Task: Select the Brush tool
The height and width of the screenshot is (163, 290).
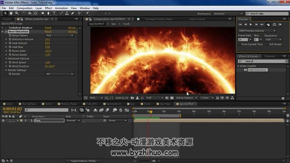Action: (x=62, y=13)
